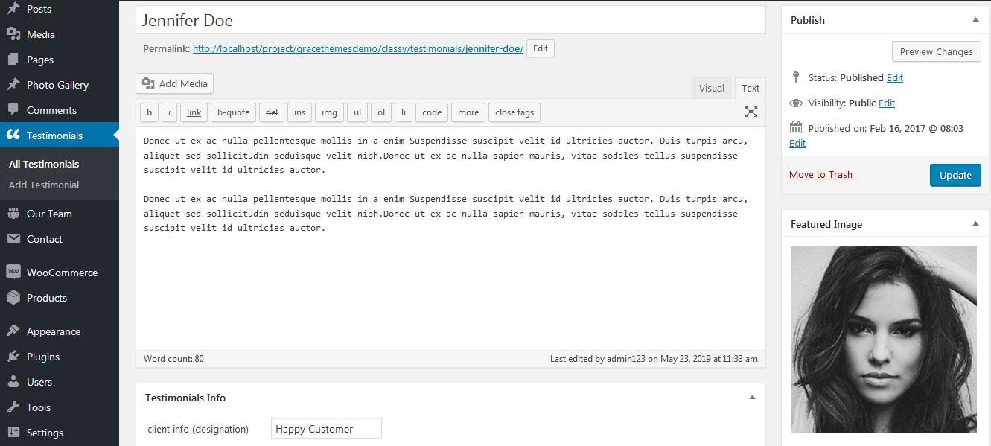Click the Media icon in sidebar
991x446 pixels.
[x=13, y=34]
